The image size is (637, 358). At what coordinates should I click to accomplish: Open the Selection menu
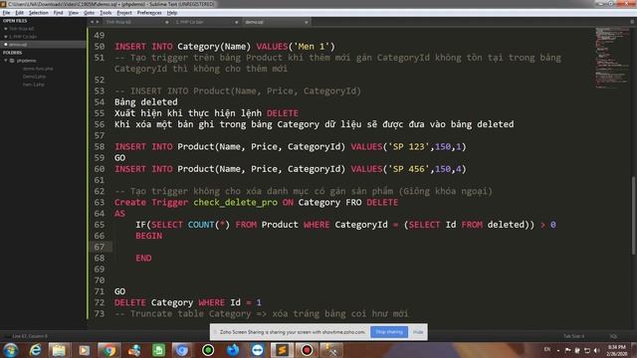(x=39, y=13)
